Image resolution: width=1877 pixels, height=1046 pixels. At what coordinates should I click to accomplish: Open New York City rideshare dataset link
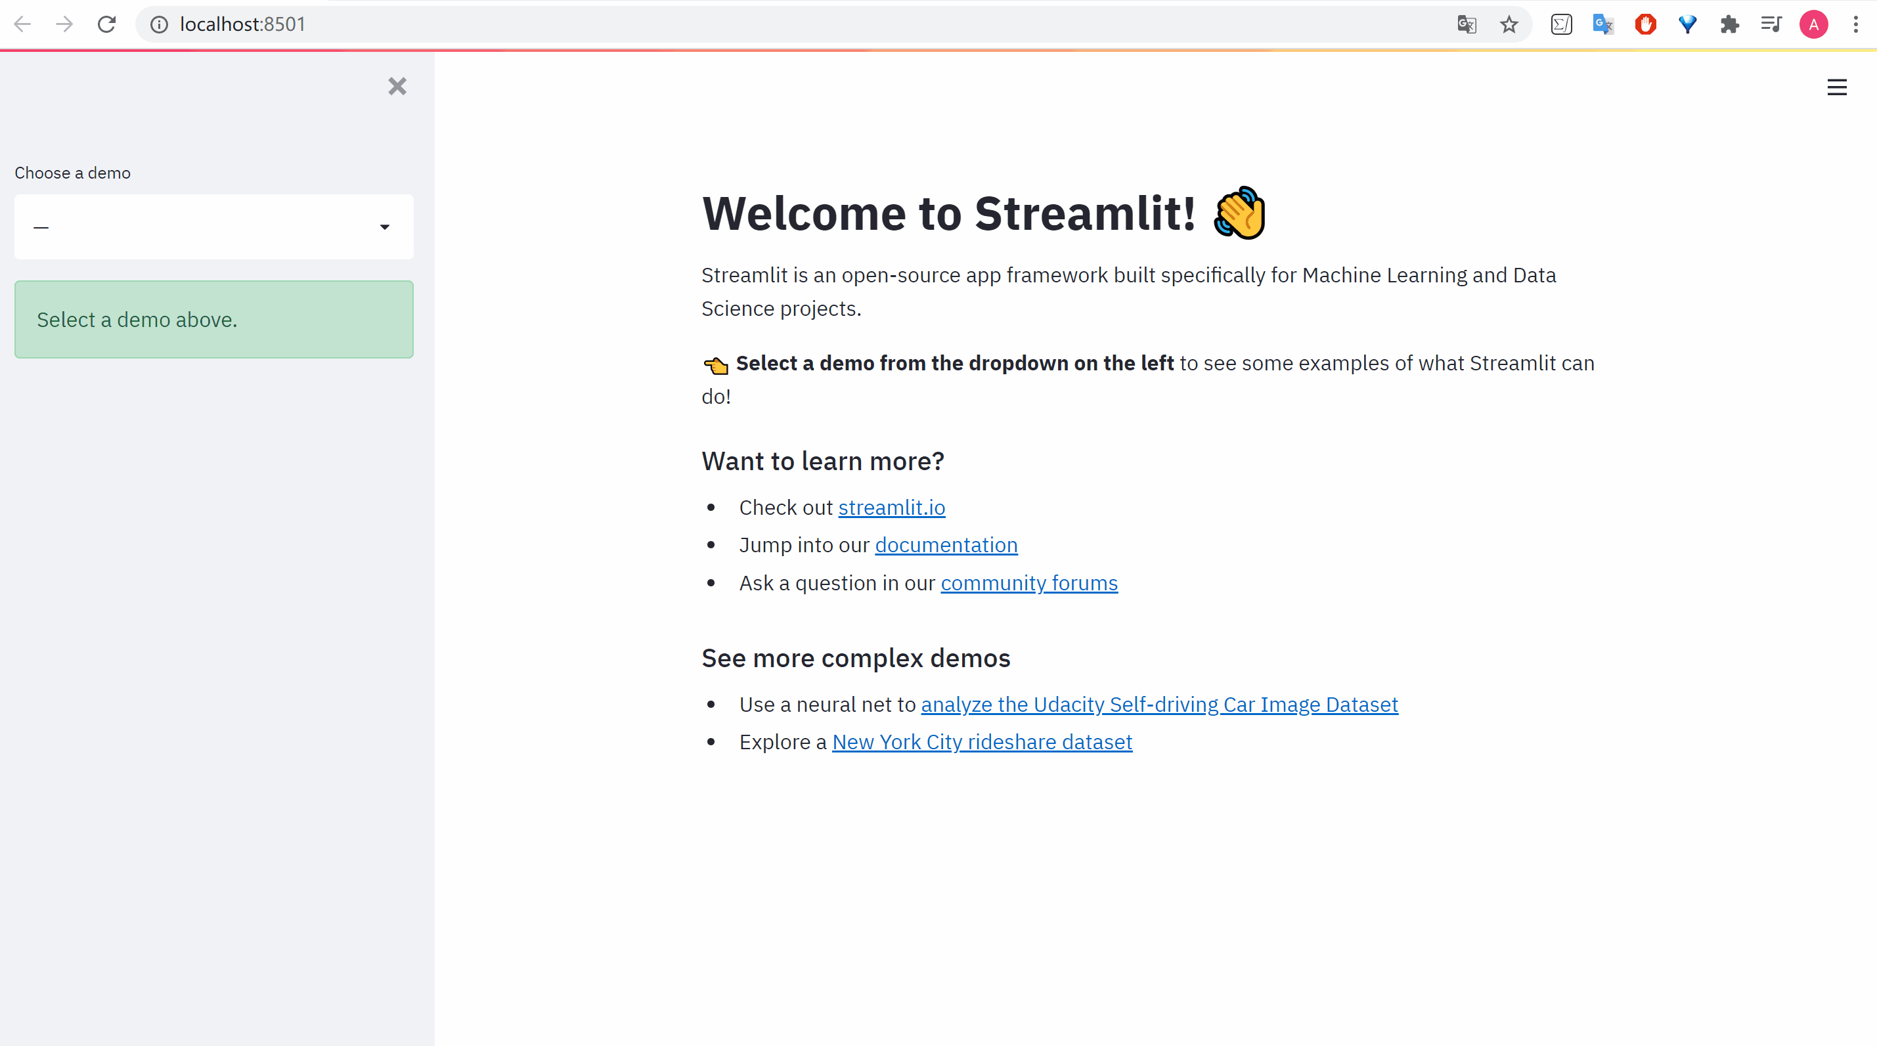(x=983, y=742)
